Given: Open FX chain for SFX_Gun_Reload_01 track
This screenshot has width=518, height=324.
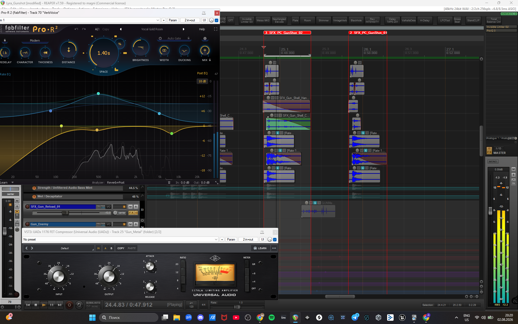Looking at the screenshot, I should 131,213.
